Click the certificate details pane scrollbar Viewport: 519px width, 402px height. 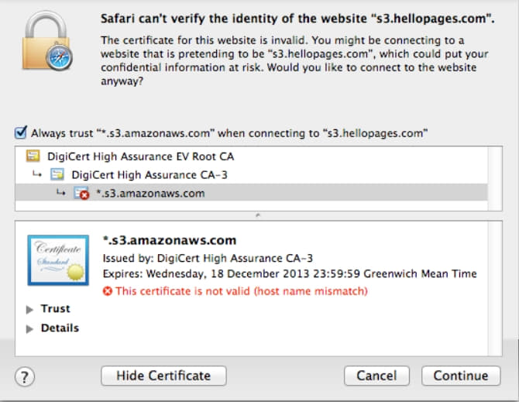point(495,288)
